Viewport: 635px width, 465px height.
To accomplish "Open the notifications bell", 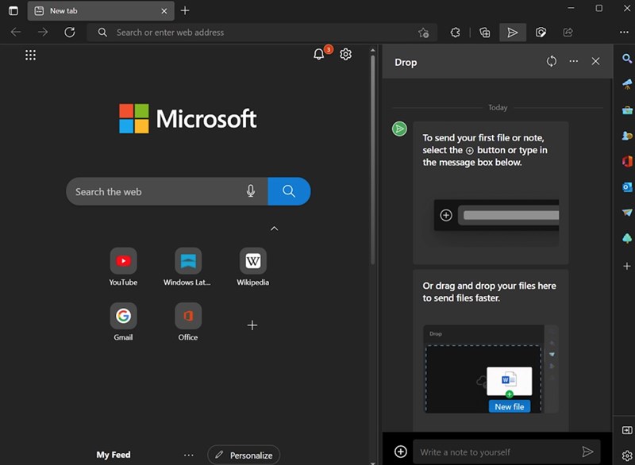I will pos(318,54).
